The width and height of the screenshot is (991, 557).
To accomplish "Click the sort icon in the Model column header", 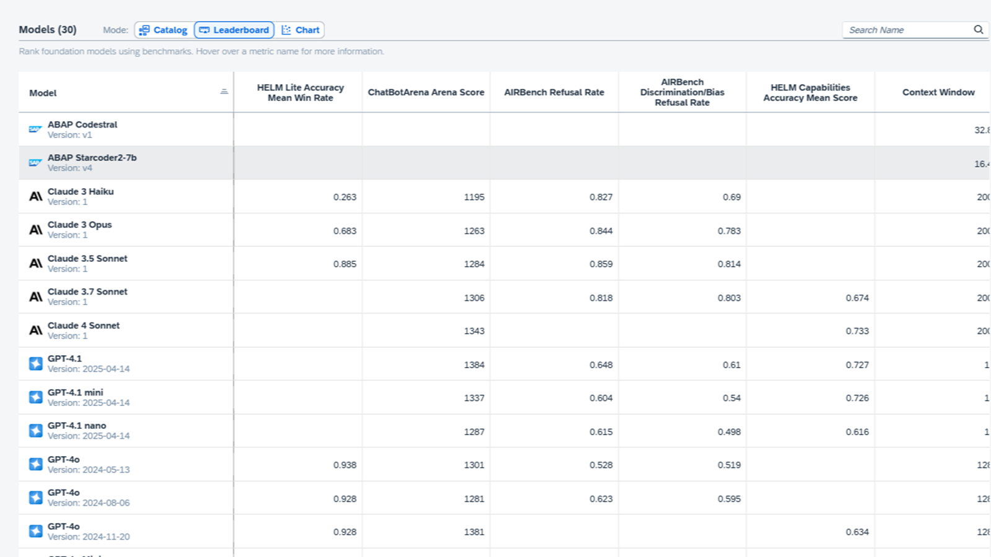I will (224, 92).
